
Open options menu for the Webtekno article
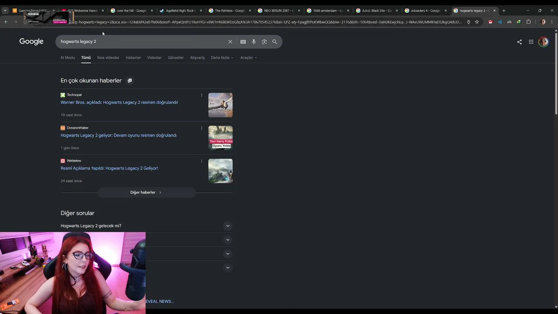coord(201,161)
